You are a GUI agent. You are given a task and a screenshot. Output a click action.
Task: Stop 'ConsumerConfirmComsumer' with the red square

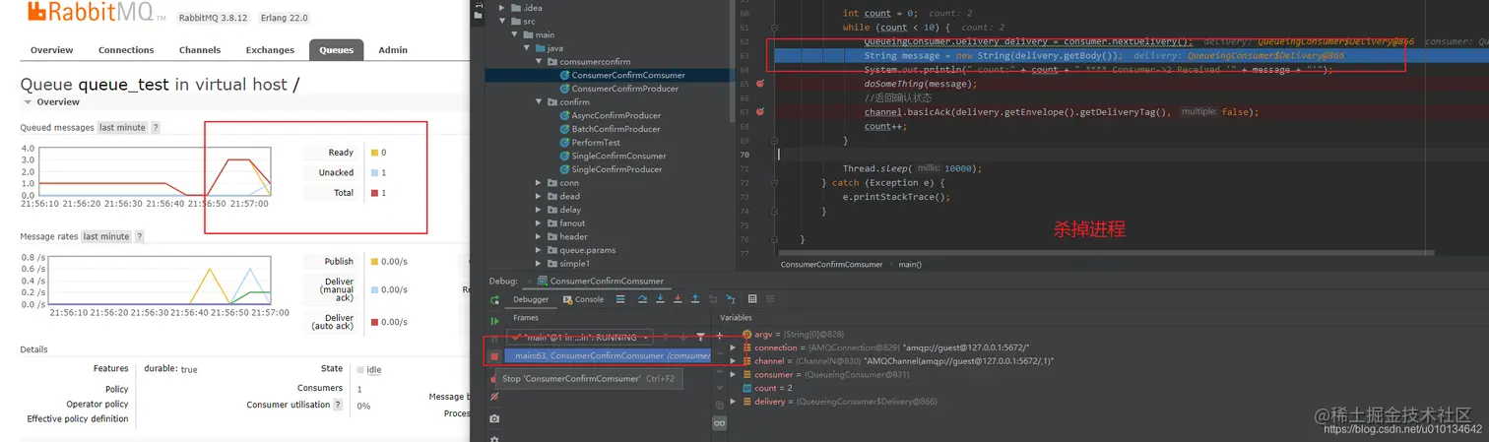pyautogui.click(x=494, y=356)
